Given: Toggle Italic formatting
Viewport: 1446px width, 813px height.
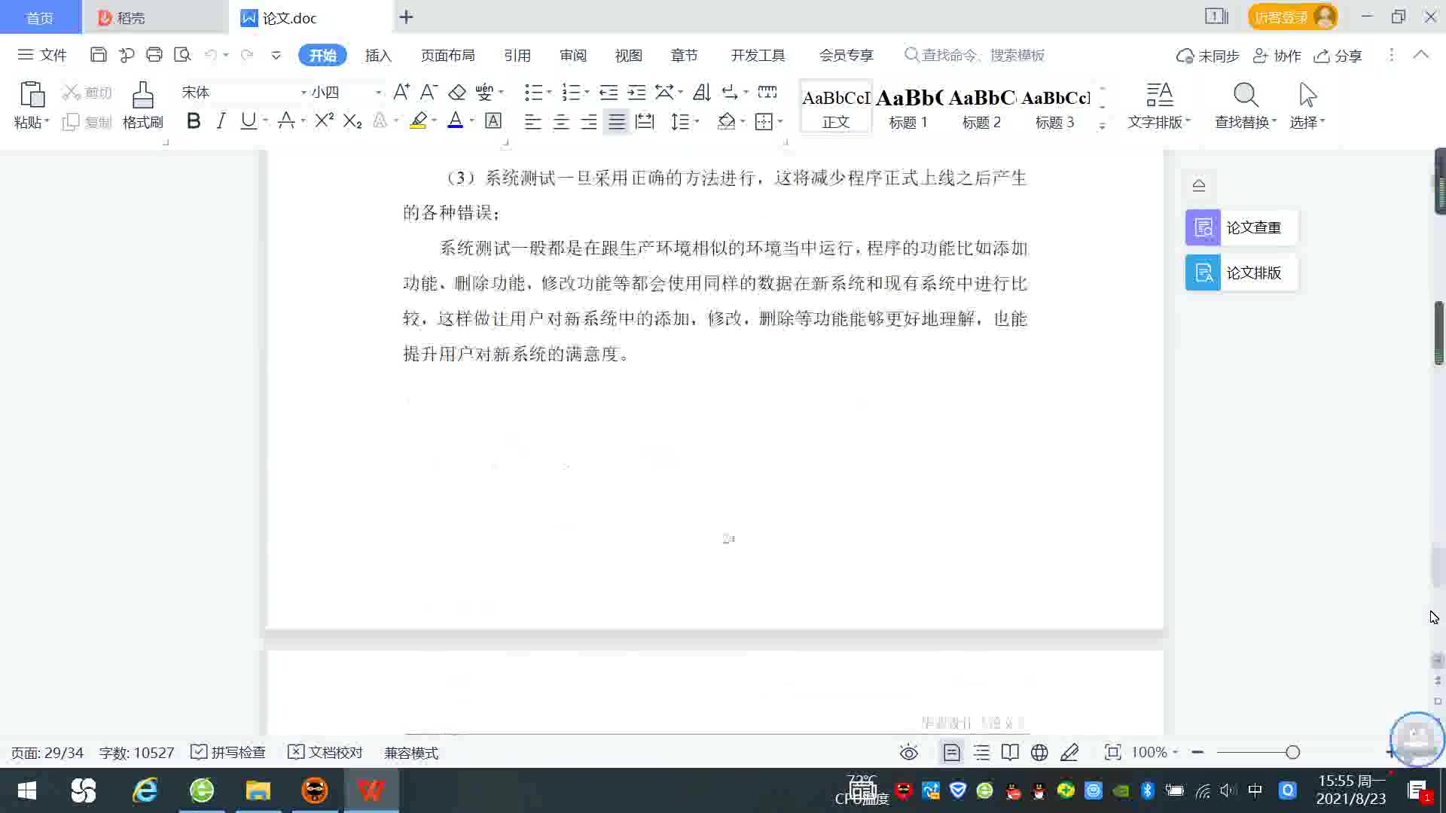Looking at the screenshot, I should (x=221, y=121).
